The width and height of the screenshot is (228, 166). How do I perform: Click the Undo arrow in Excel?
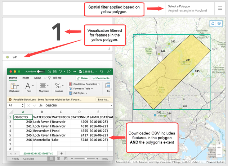tap(61, 71)
